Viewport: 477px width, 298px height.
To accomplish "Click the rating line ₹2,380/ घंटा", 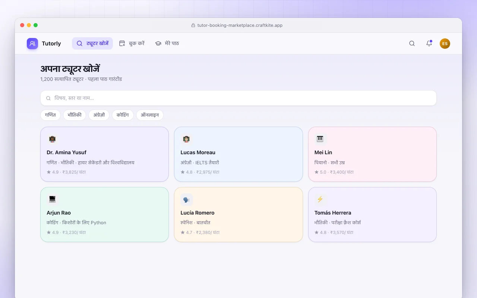I will point(200,232).
